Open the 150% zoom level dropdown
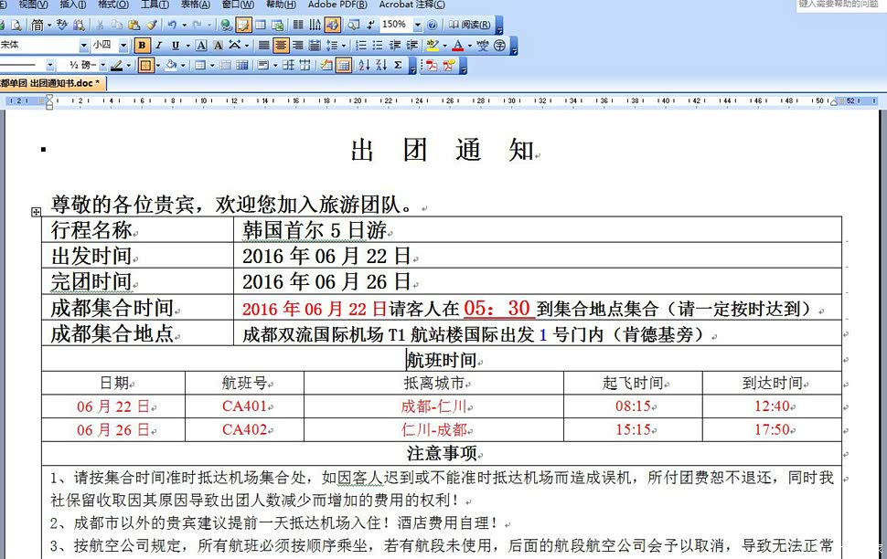This screenshot has width=887, height=559. pos(418,25)
